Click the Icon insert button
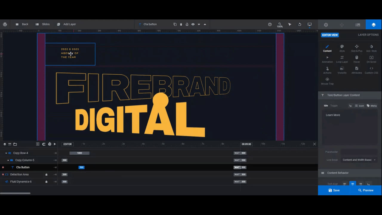 [360, 106]
